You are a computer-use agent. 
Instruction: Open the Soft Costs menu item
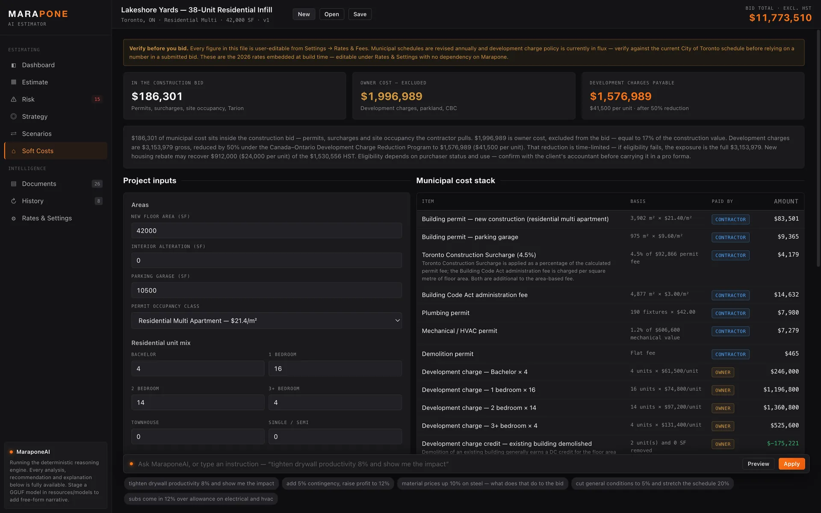click(56, 151)
